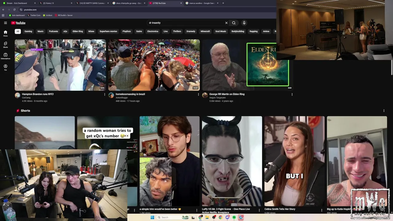Open the bookmarks apps grid icon

3,15
